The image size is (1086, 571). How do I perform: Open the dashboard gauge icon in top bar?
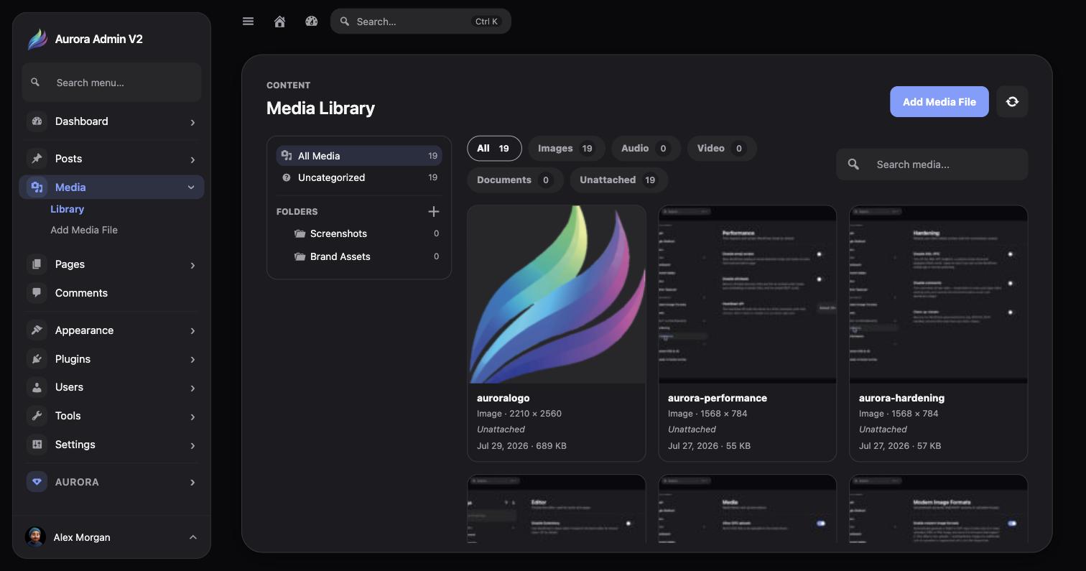pyautogui.click(x=312, y=22)
